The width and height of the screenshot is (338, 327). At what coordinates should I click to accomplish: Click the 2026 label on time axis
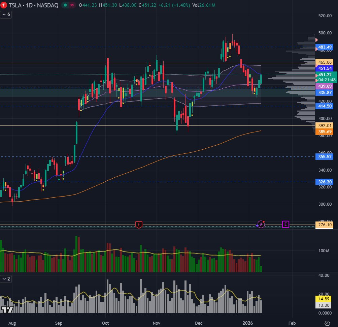click(247, 323)
